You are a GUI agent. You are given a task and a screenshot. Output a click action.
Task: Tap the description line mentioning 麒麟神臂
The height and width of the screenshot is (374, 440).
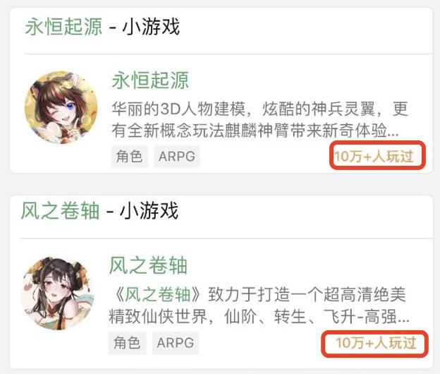coord(255,131)
